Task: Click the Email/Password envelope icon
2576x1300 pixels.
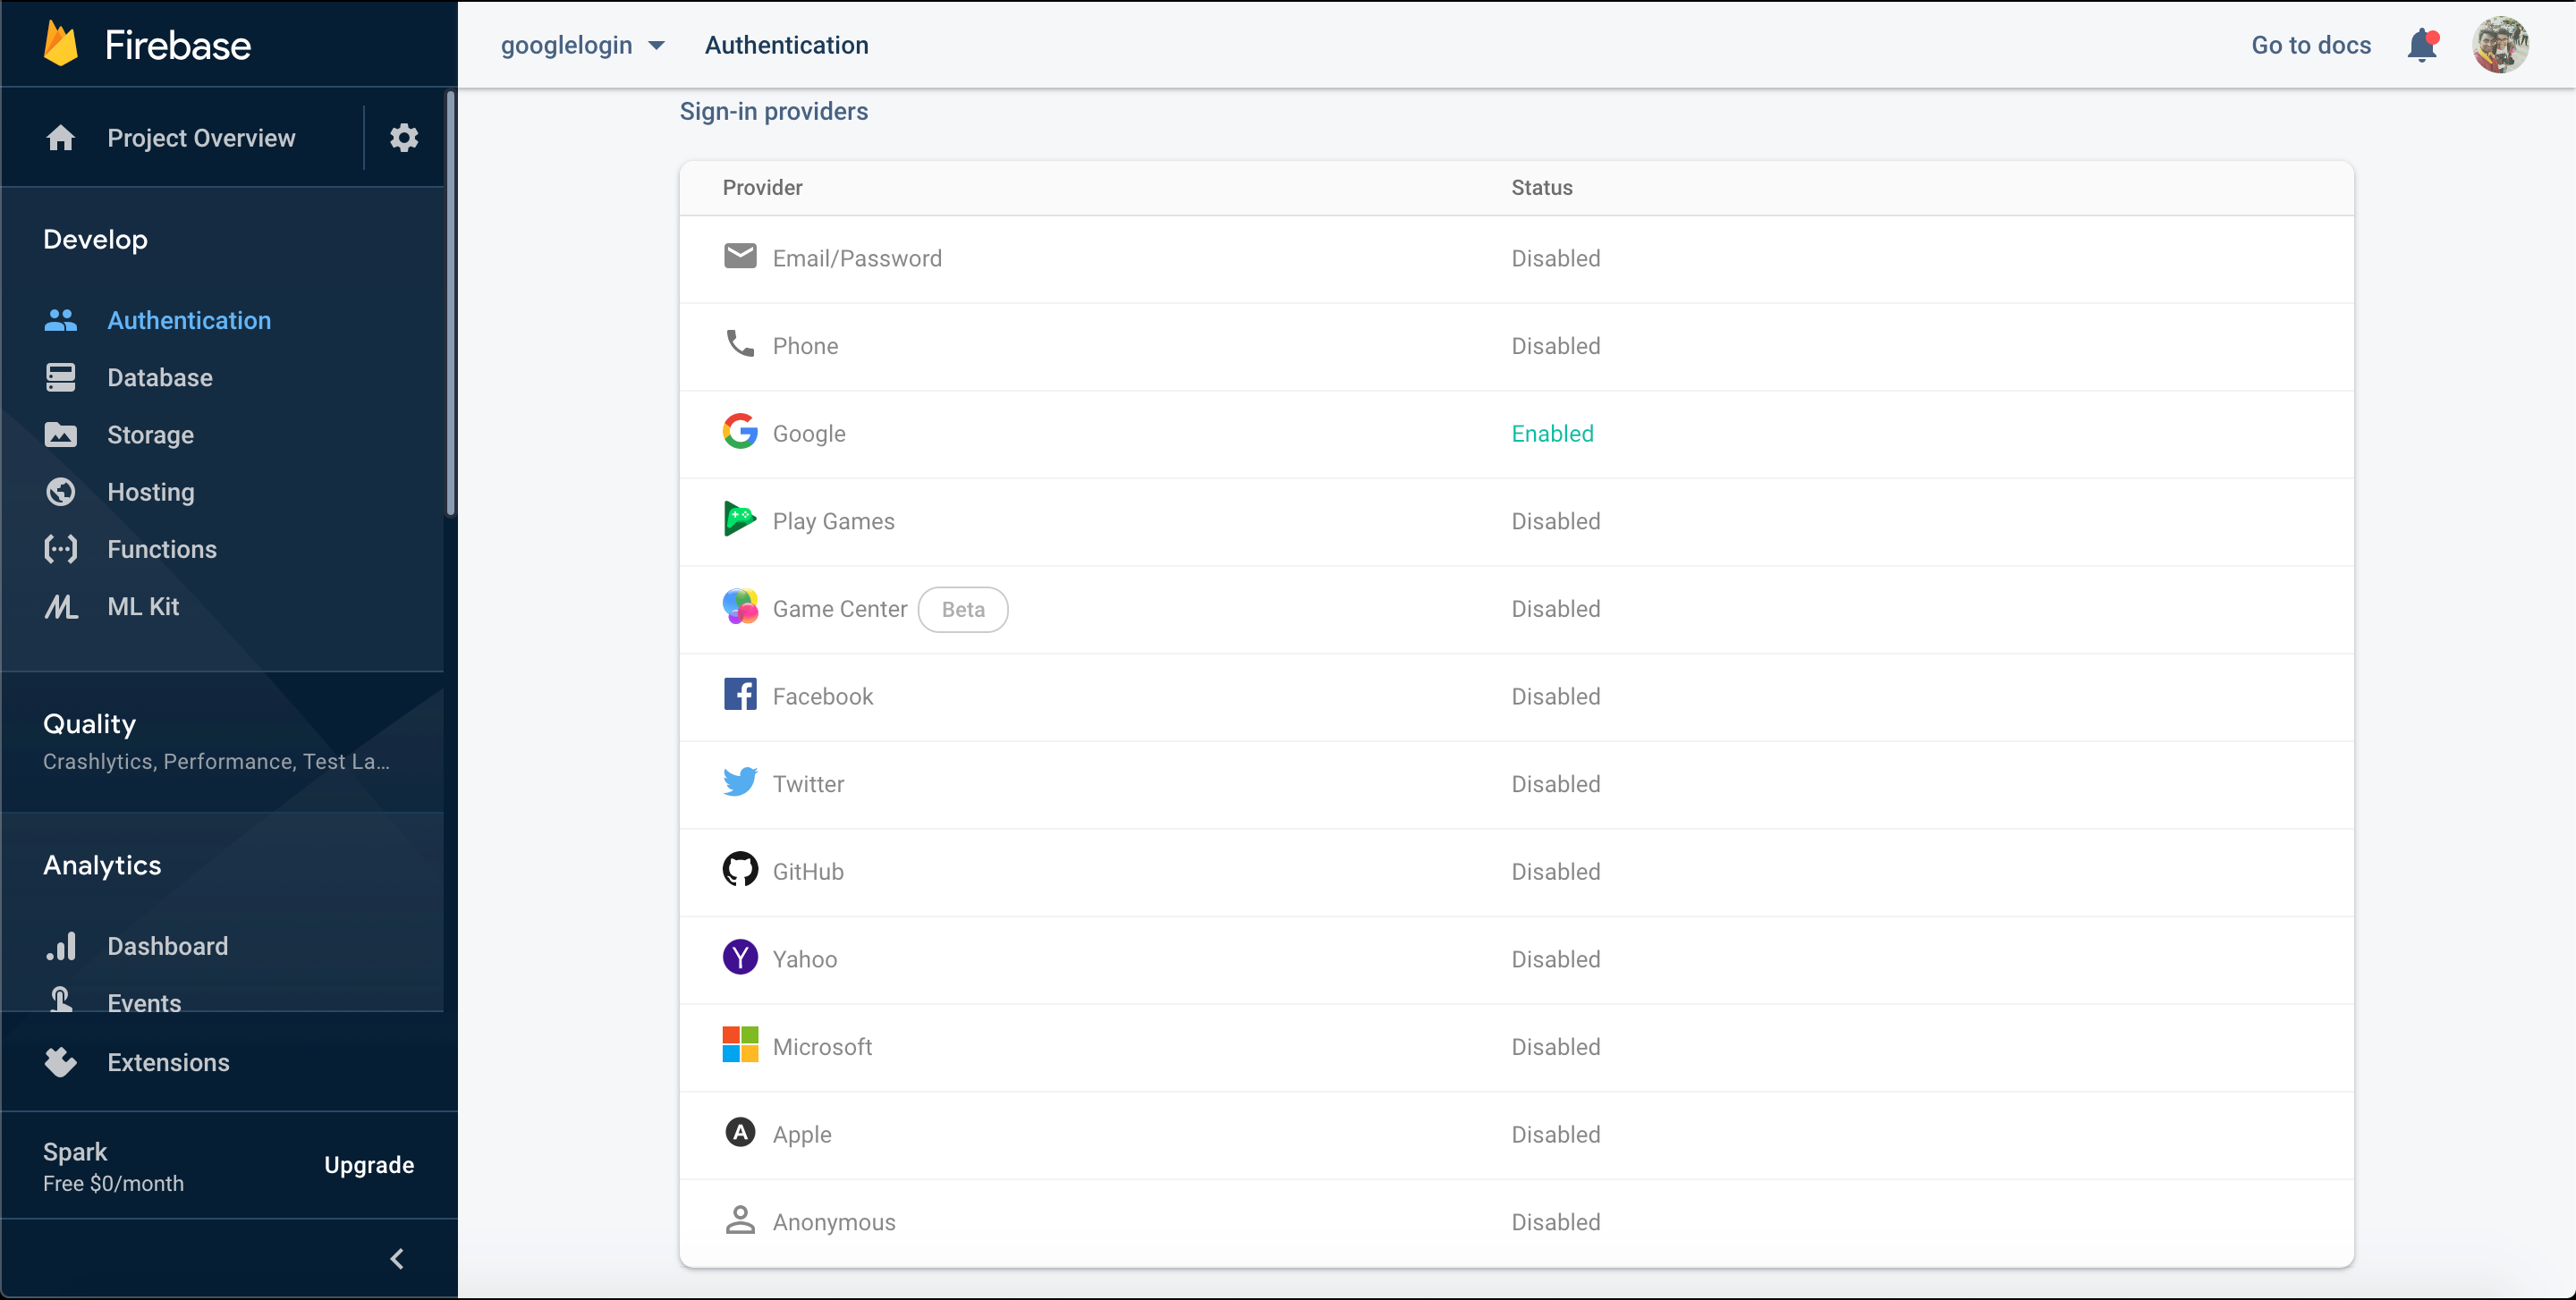Action: [740, 257]
